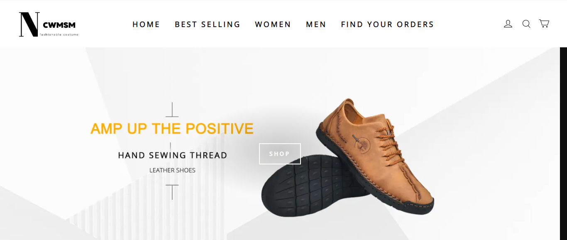Click the CWMSM brand name text
The height and width of the screenshot is (240, 567).
pyautogui.click(x=59, y=25)
